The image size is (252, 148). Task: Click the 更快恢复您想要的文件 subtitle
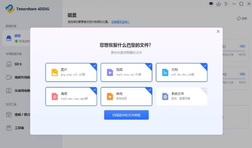pos(126,52)
